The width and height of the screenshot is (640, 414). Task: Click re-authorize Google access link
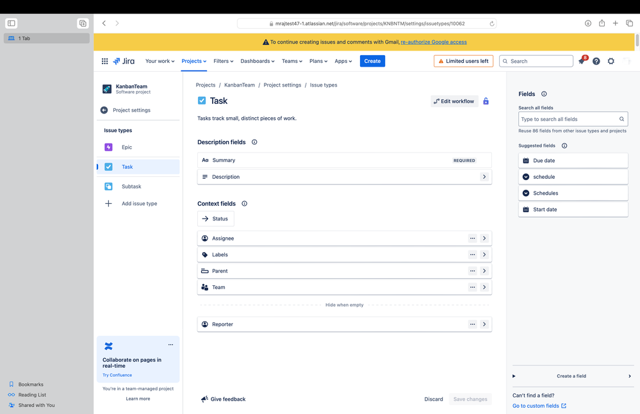[x=434, y=42]
